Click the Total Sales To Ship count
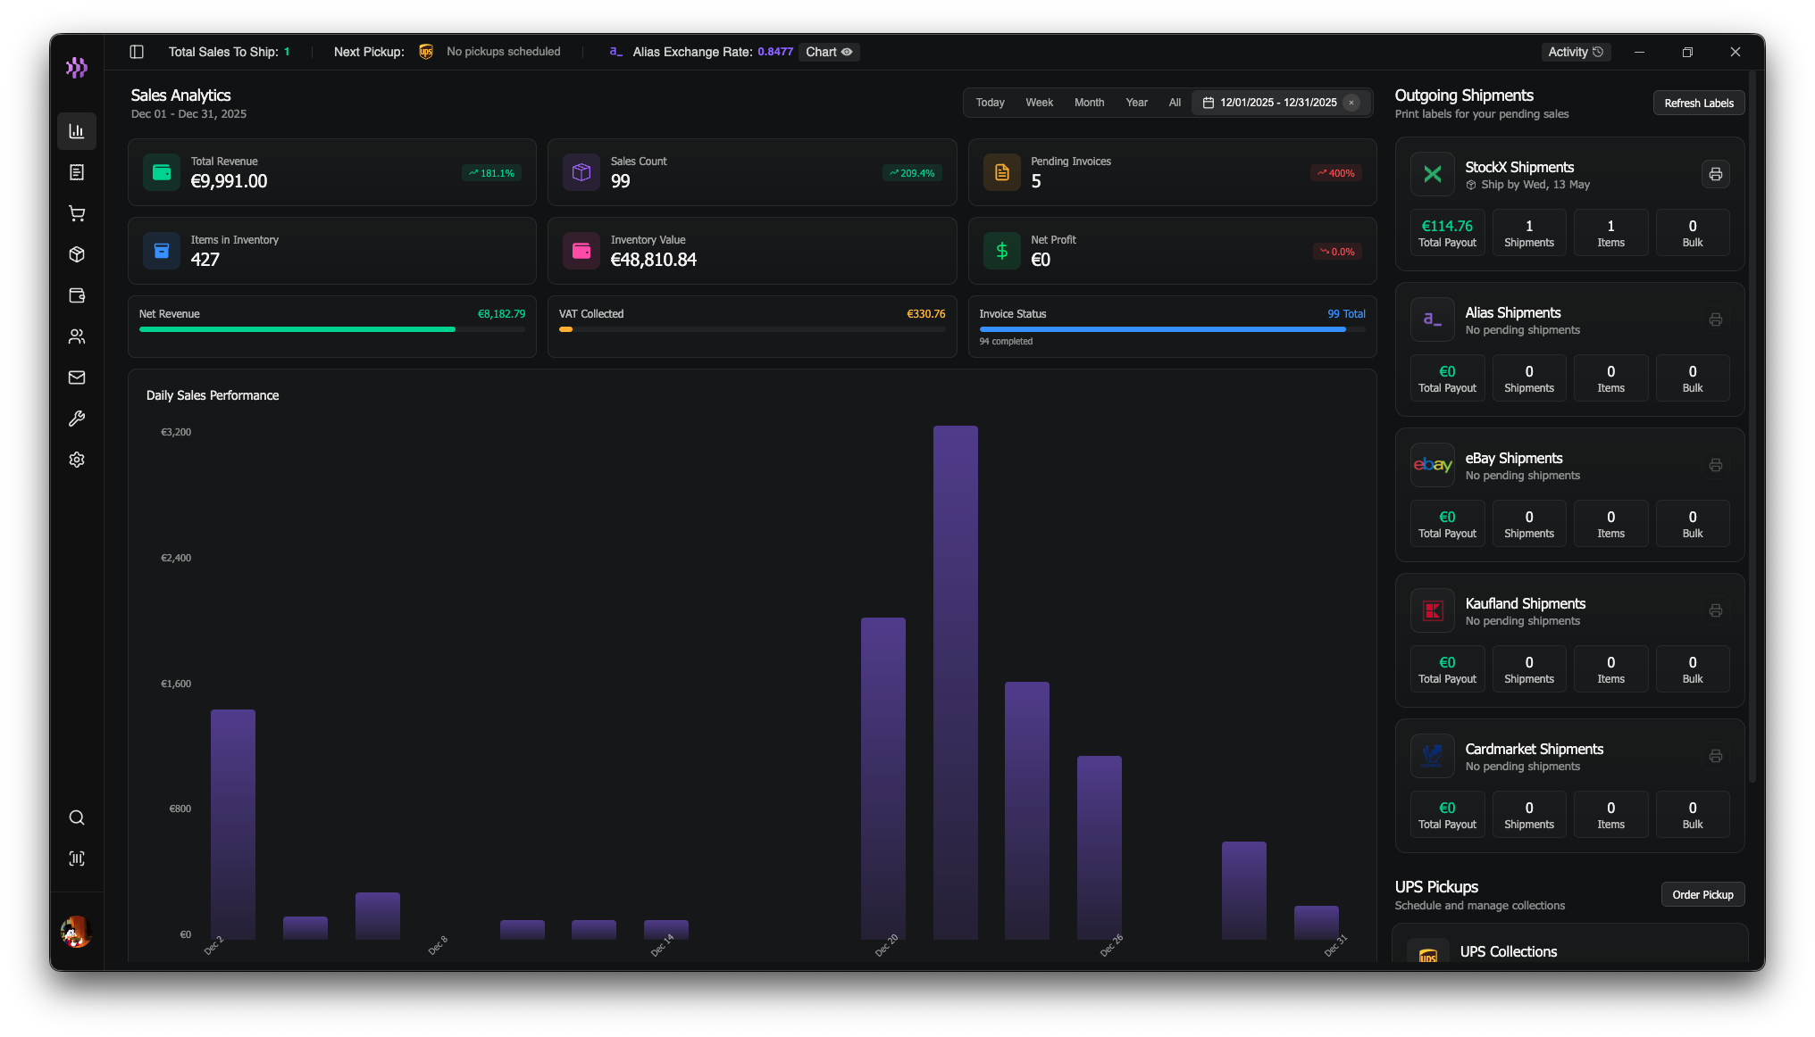The height and width of the screenshot is (1037, 1815). 287,52
